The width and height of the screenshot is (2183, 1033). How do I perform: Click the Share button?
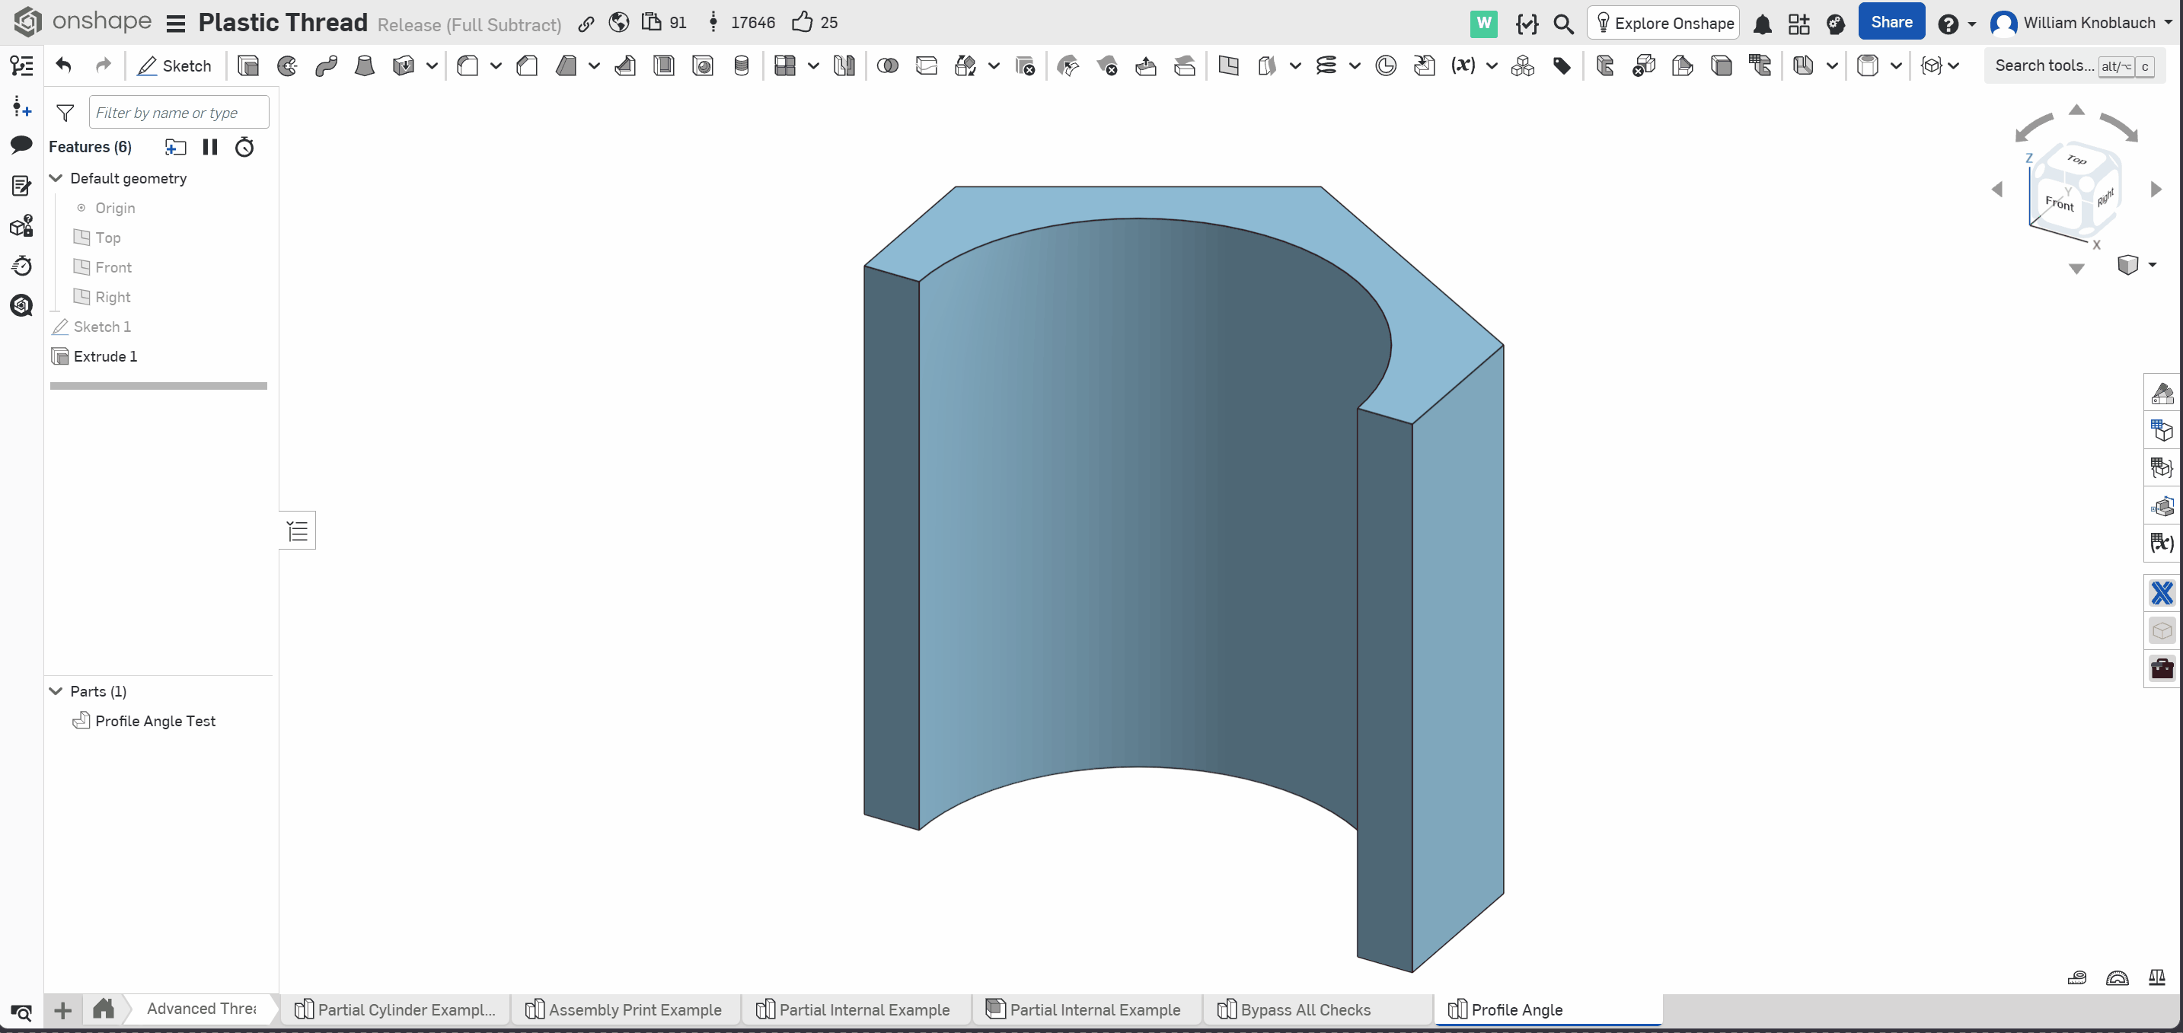1891,22
